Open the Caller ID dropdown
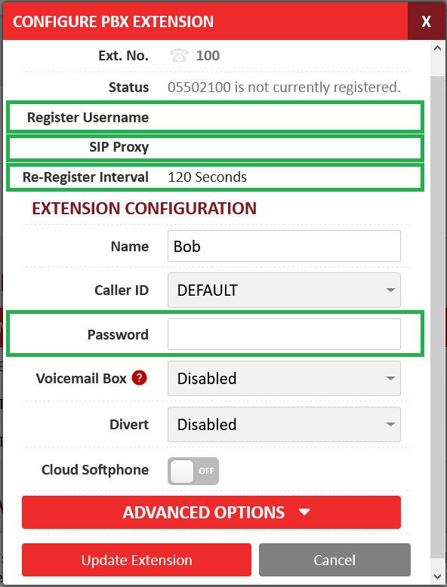 point(284,290)
